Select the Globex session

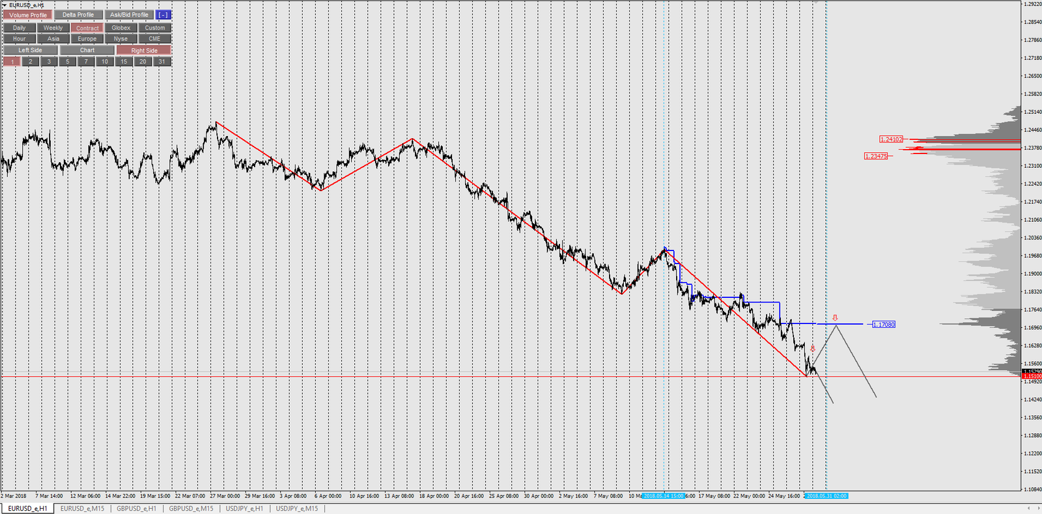(x=121, y=28)
